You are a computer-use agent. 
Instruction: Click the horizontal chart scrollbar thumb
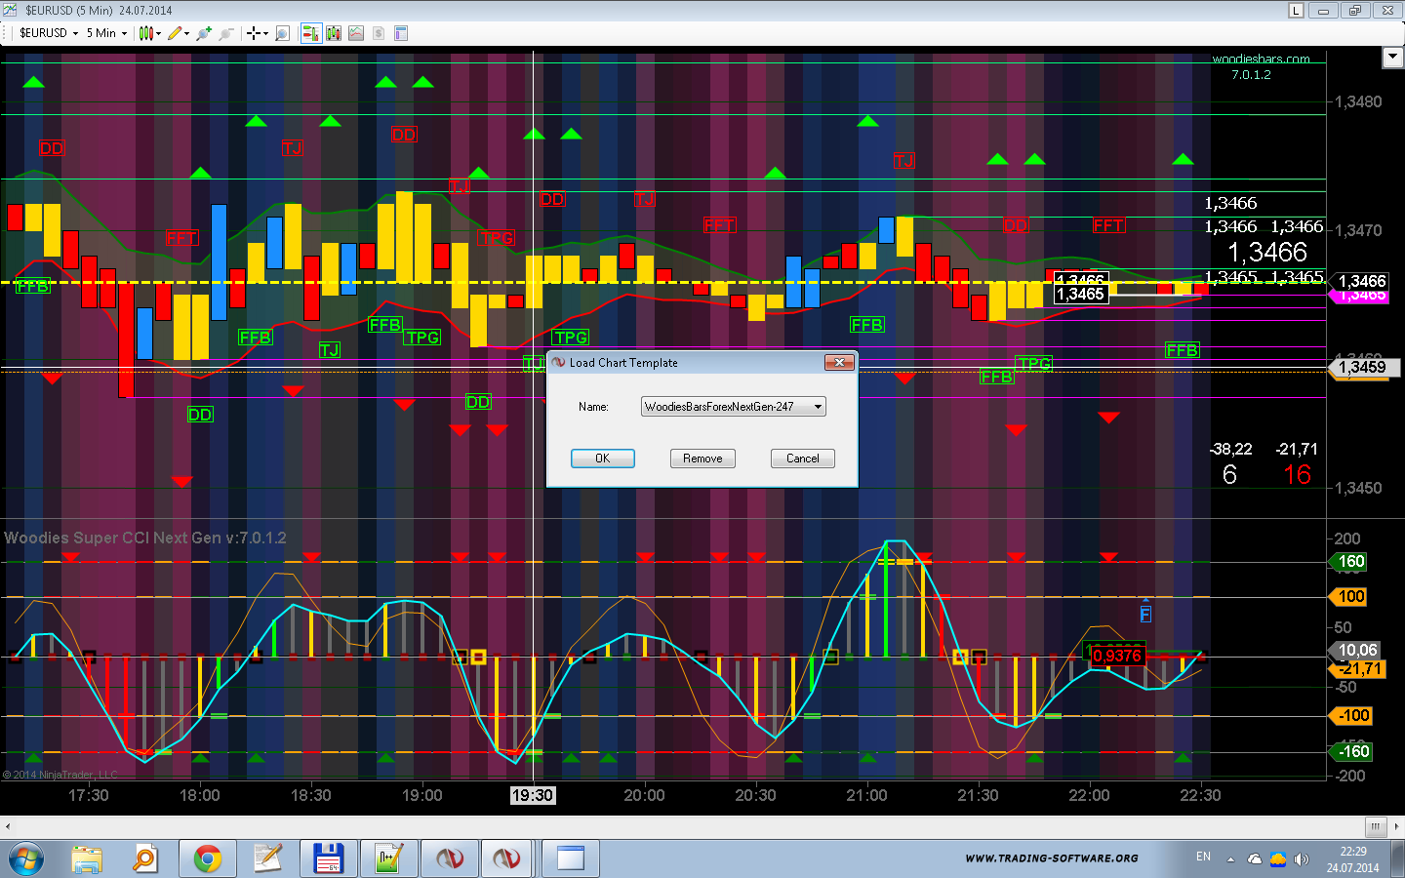1375,826
